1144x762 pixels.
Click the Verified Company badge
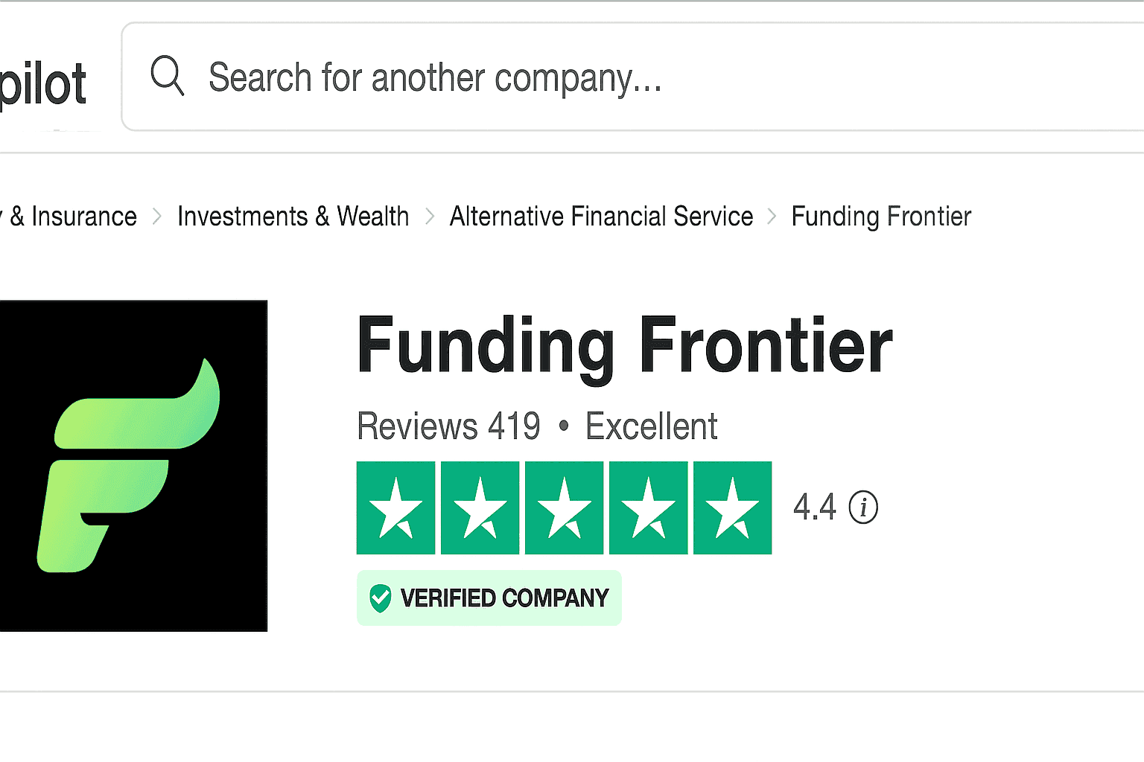[x=489, y=598]
